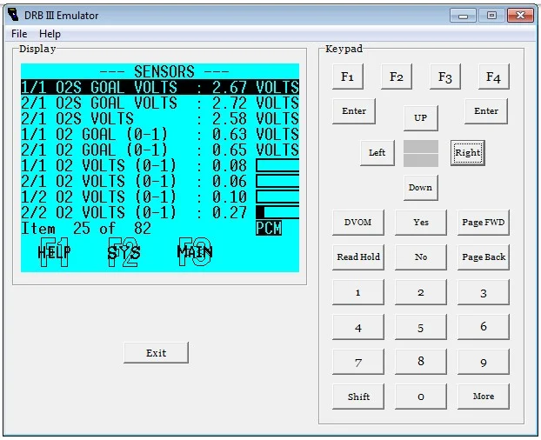Click the F4 keypad button
Viewport: 541px width, 440px height.
point(494,77)
